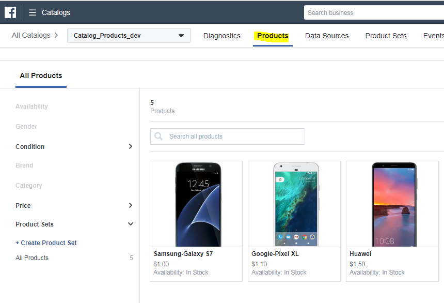
Task: Open the hamburger menu beside Catalogs
Action: tap(33, 12)
